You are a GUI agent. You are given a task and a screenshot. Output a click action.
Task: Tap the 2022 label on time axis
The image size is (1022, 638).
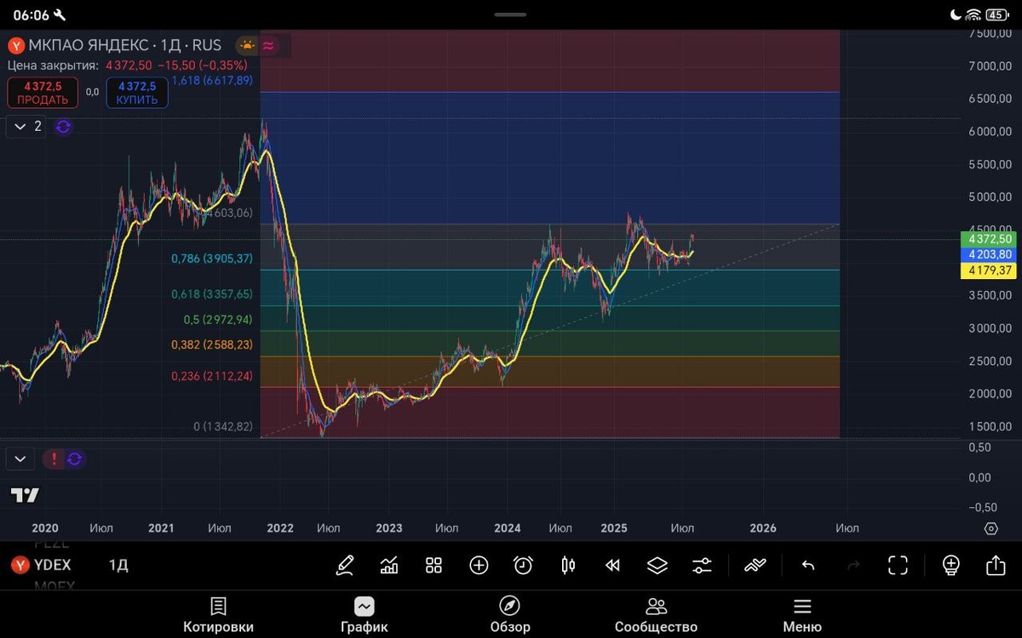click(280, 528)
